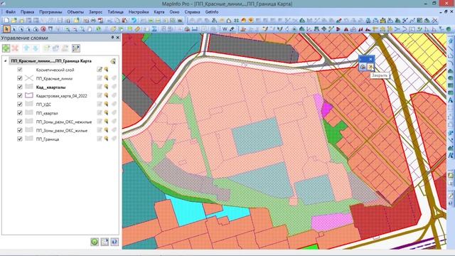Click the left icon in the small floating toolbar

click(363, 67)
